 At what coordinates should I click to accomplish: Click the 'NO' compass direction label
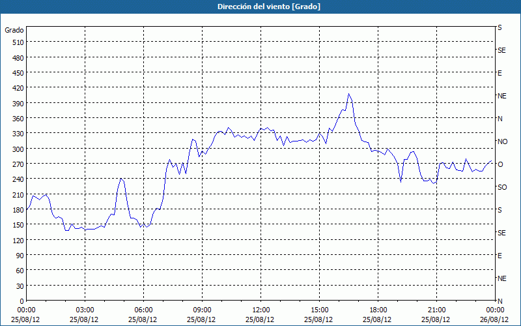click(x=503, y=141)
